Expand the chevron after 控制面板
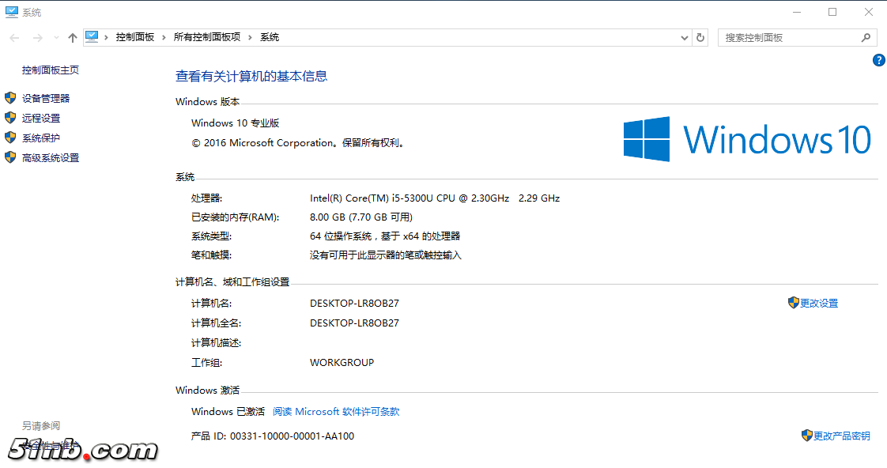 [164, 37]
